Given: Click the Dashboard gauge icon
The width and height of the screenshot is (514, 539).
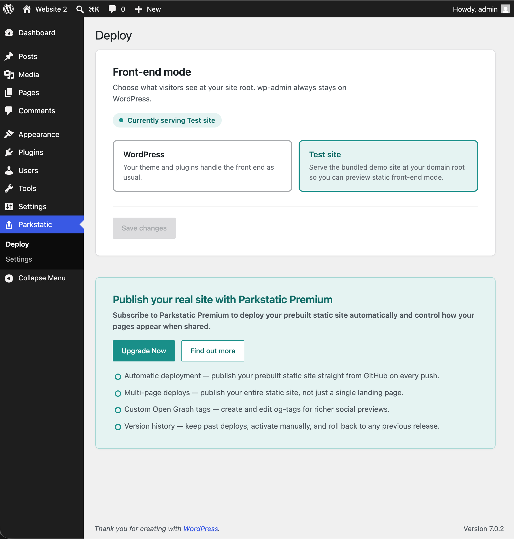Looking at the screenshot, I should pyautogui.click(x=9, y=33).
